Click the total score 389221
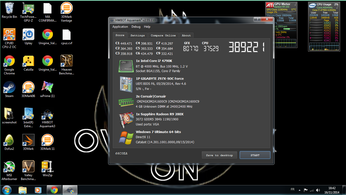 [x=246, y=47]
